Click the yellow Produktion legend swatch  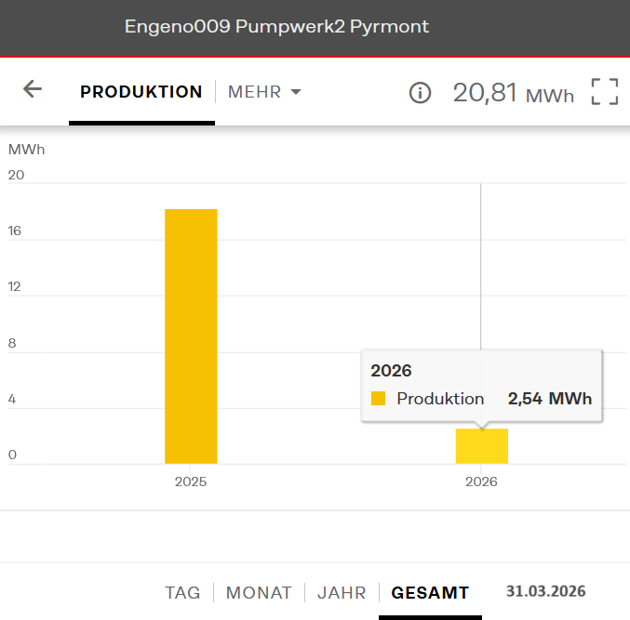coord(379,399)
